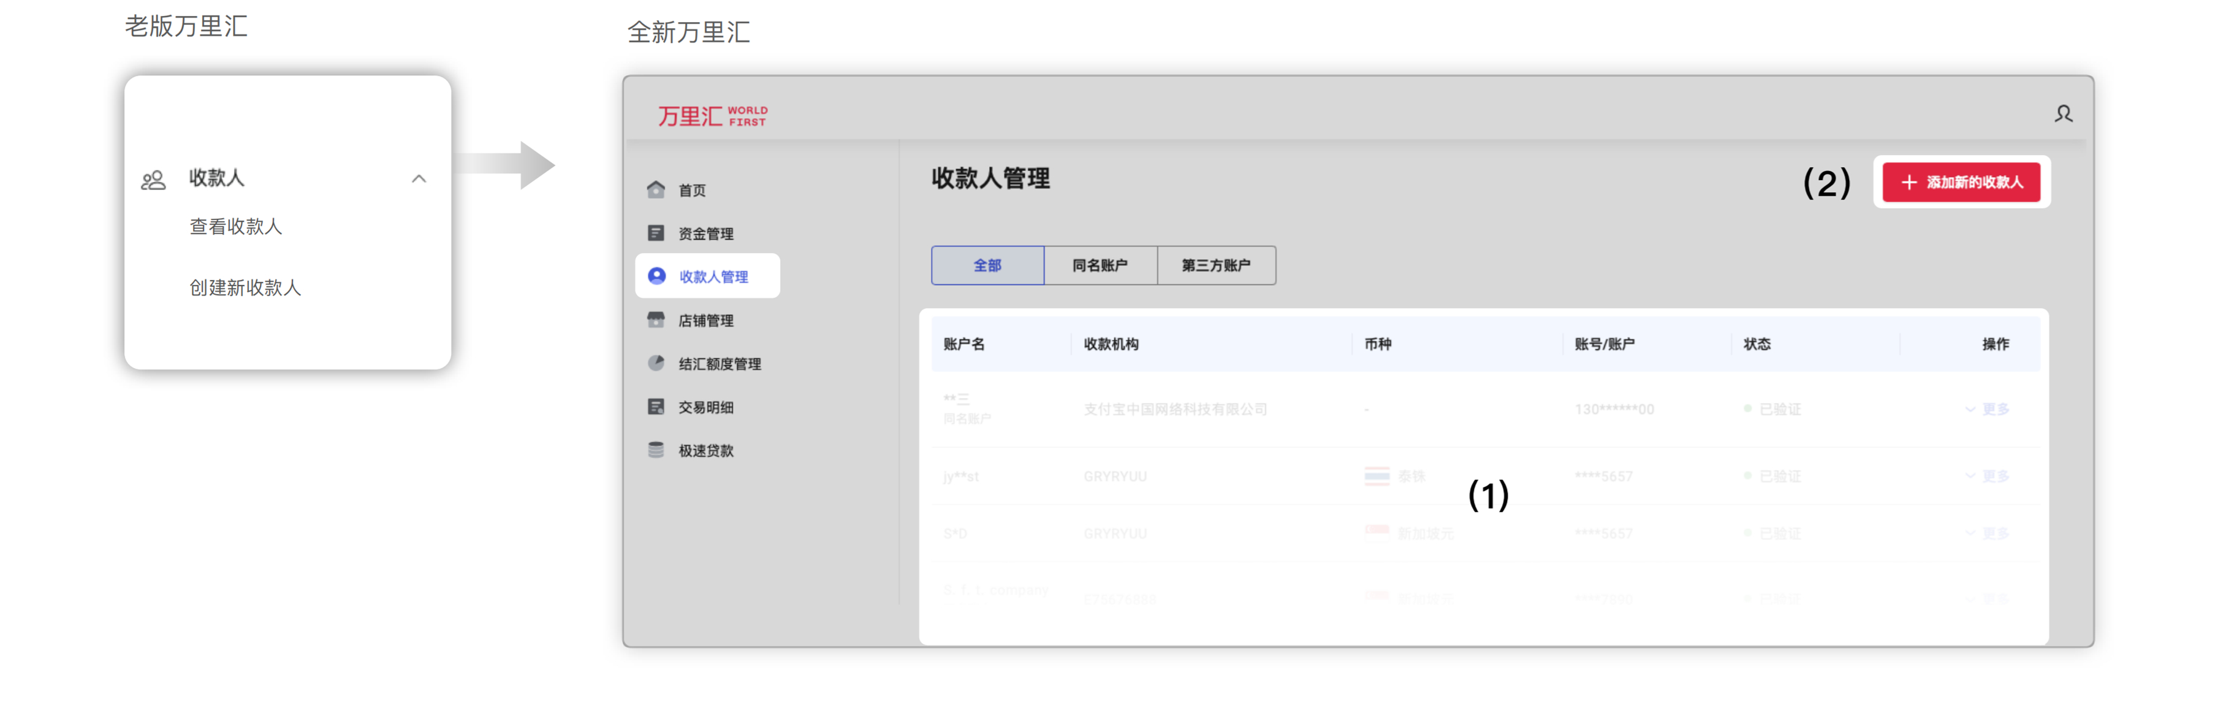
Task: Open 收款人管理 in the sidebar
Action: coord(708,276)
